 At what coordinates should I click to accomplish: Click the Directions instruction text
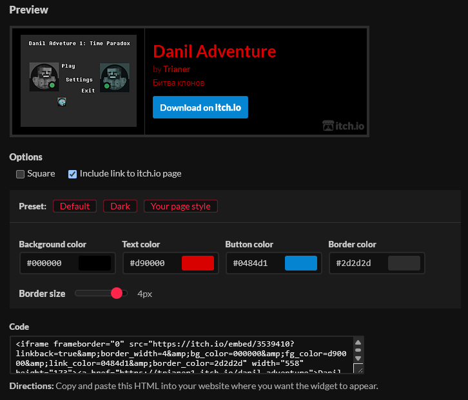[x=193, y=386]
